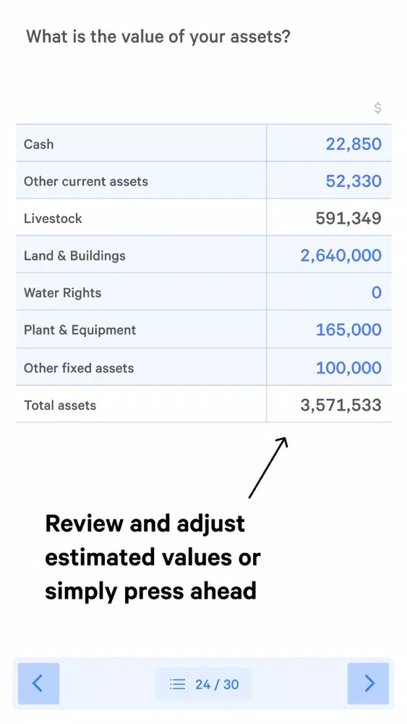Go to the previous question with the left arrow

[x=39, y=683]
